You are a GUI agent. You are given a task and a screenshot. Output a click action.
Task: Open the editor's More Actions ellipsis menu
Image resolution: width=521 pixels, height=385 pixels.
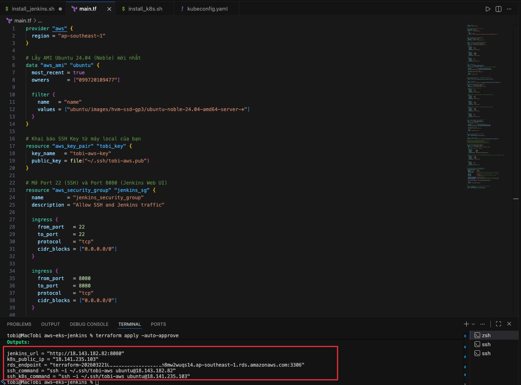509,9
